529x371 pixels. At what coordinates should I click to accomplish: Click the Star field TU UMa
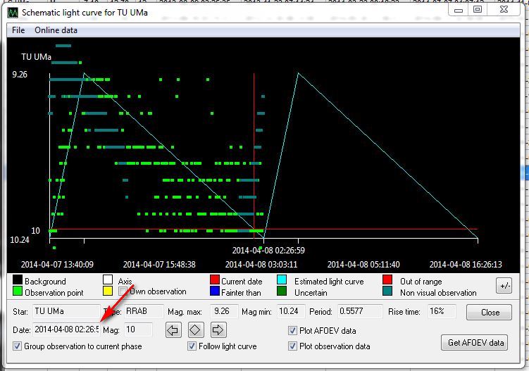pyautogui.click(x=66, y=311)
